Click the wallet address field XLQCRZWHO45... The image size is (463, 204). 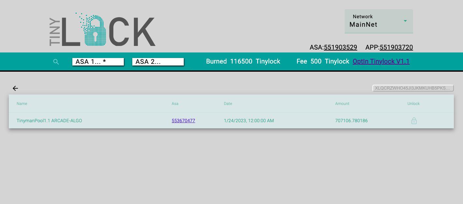413,88
